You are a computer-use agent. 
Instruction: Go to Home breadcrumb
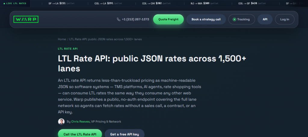[62, 39]
